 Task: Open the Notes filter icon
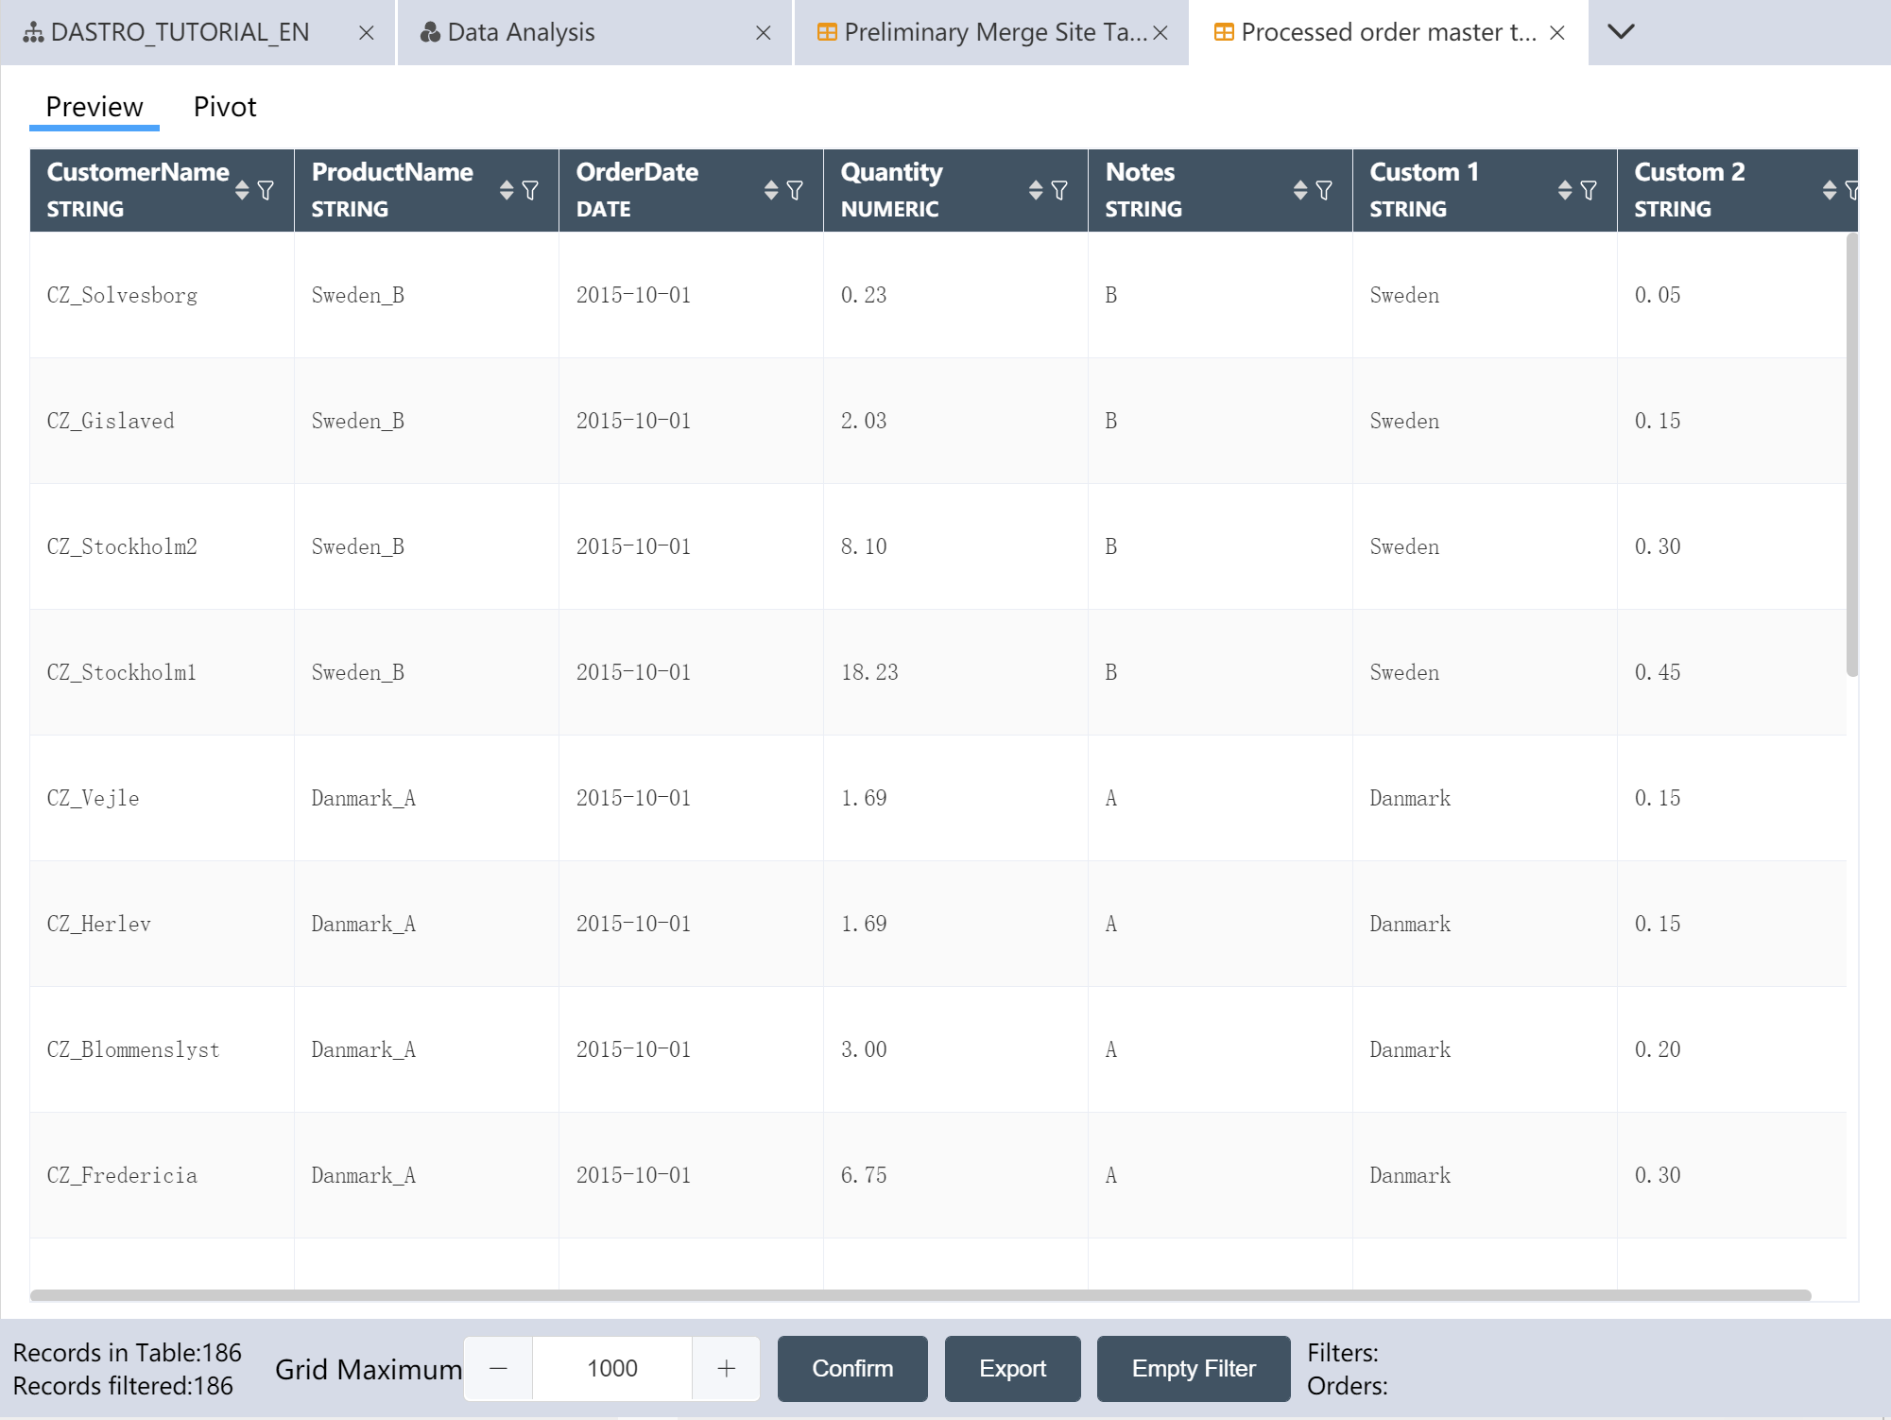[1325, 190]
